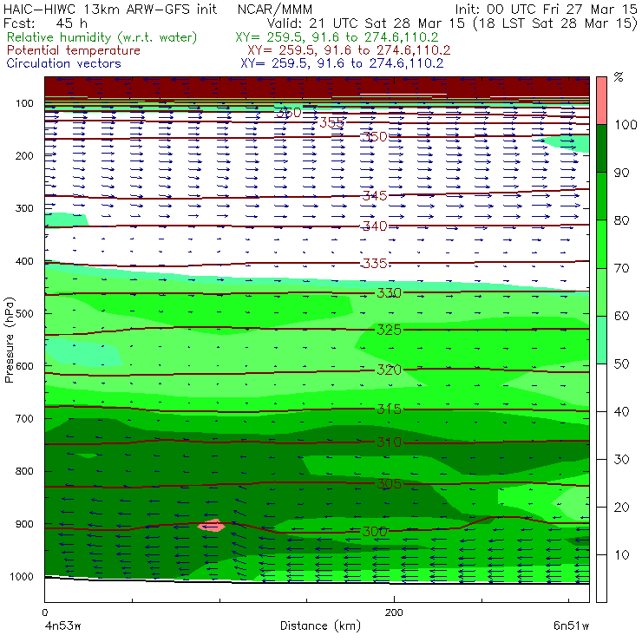Click the colorbar label "40"
The image size is (642, 642).
tap(621, 411)
